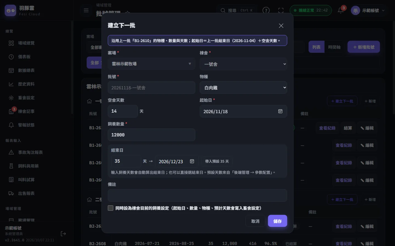Image resolution: width=395 pixels, height=246 pixels.
Task: Click 新增批號 button
Action: click(364, 47)
